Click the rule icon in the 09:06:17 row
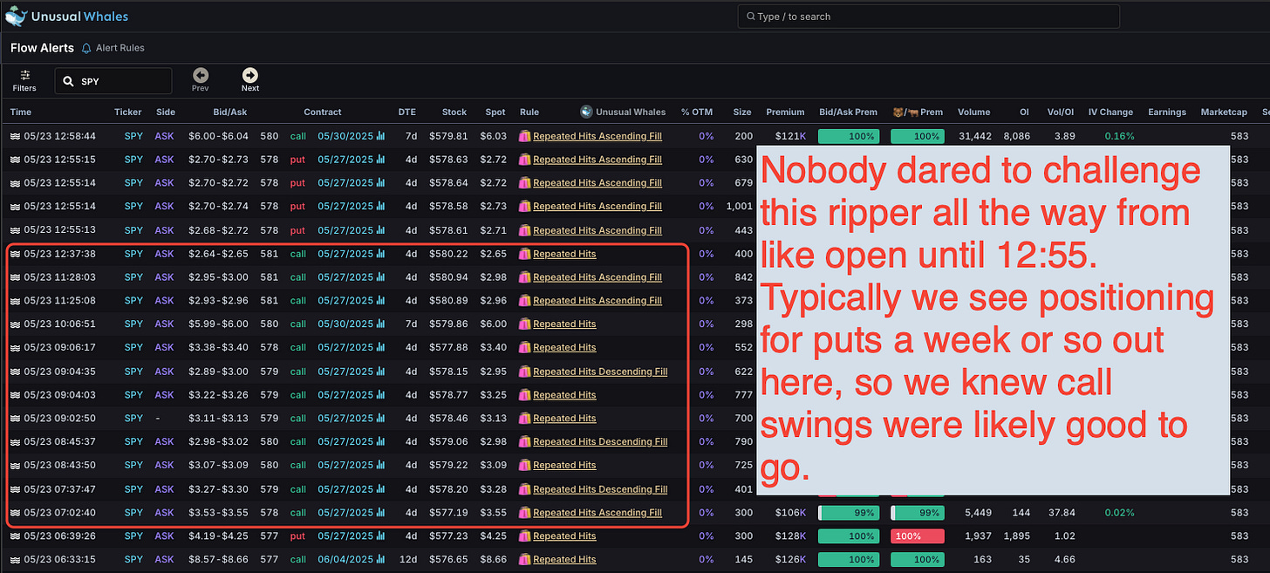 (x=525, y=347)
